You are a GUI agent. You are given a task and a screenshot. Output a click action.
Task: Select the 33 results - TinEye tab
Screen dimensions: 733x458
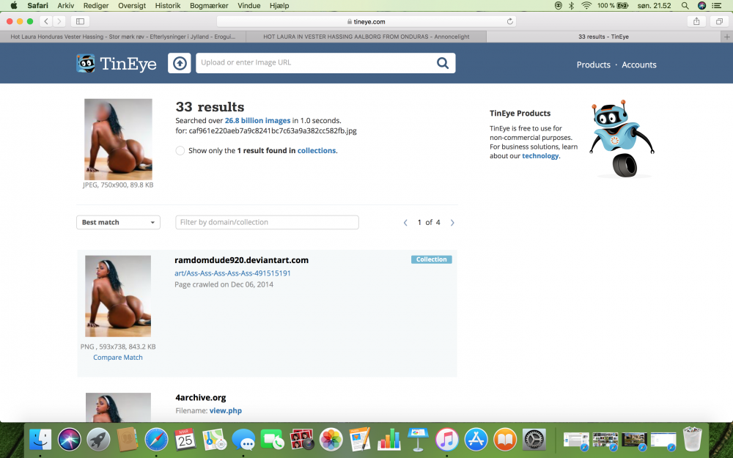[x=603, y=37]
